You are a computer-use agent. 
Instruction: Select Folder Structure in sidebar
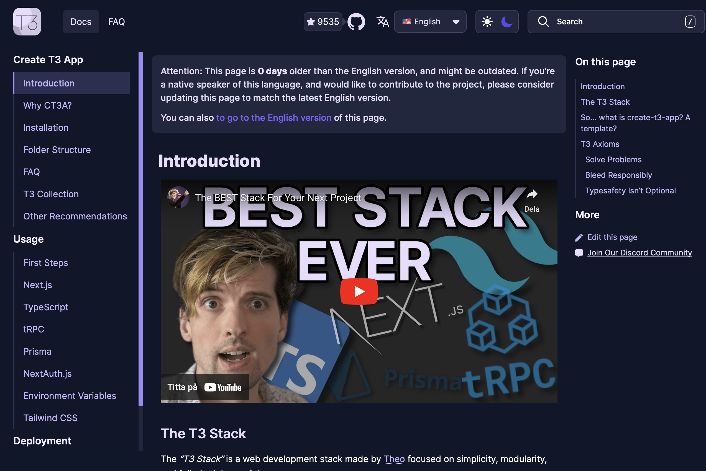(x=57, y=150)
